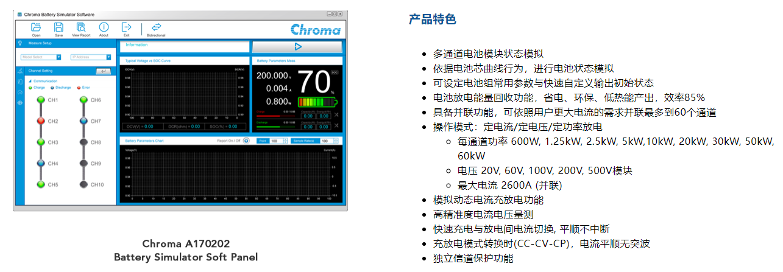
Task: Click the Point stepper arrows
Action: pos(285,141)
